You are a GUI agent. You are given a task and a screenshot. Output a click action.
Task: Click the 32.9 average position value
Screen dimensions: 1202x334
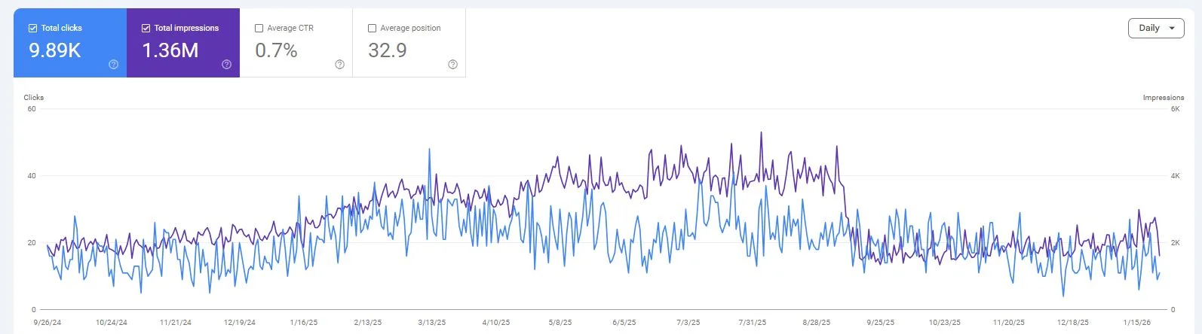tap(388, 50)
